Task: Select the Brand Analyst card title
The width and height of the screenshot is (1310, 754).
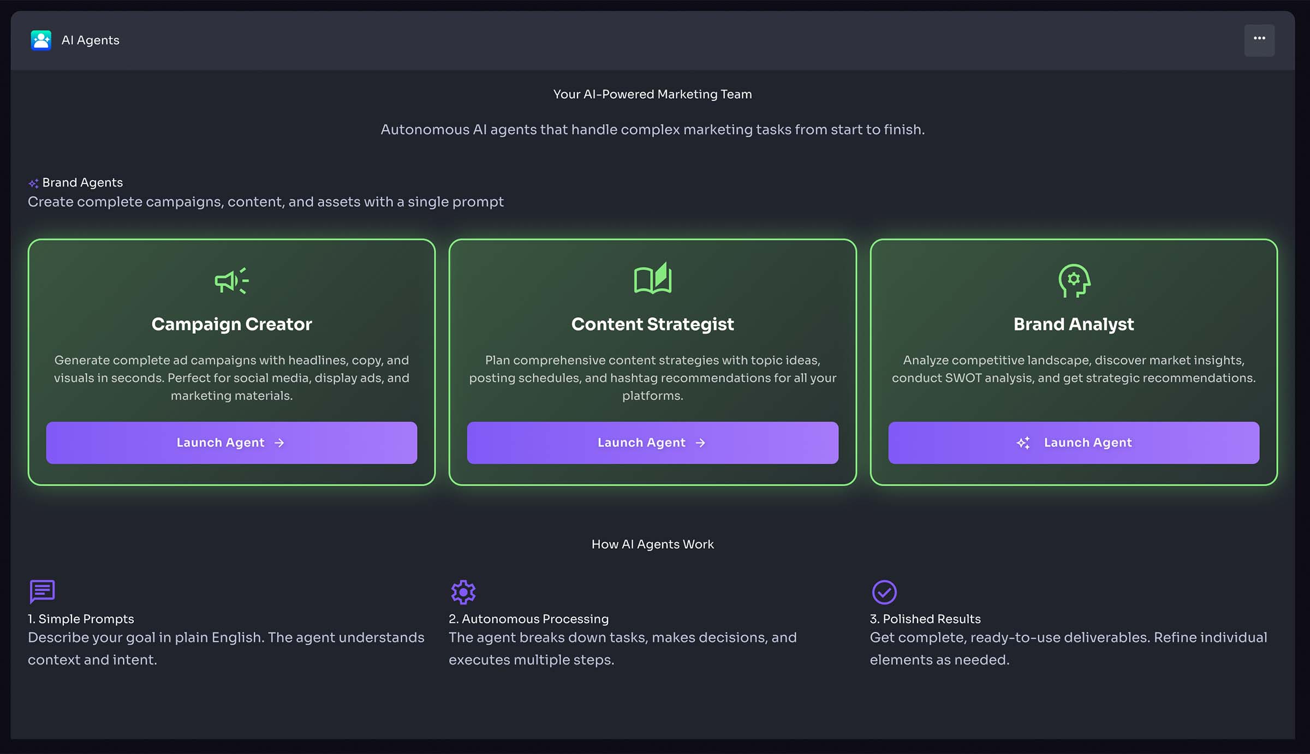Action: [1074, 324]
